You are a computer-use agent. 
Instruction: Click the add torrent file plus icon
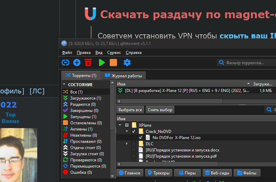pos(77,62)
